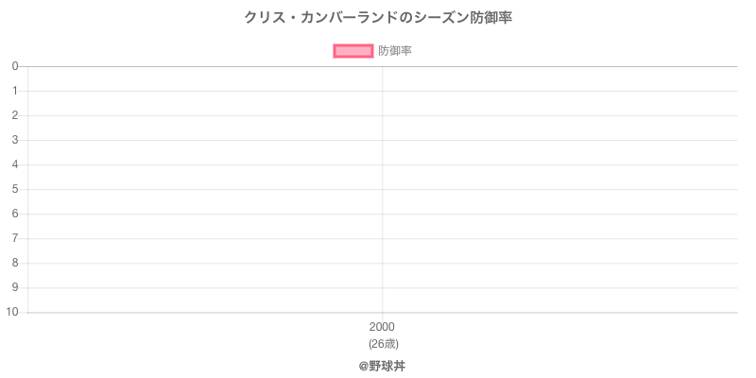756x378 pixels.
Task: Click y-axis tick label 6
Action: 15,214
